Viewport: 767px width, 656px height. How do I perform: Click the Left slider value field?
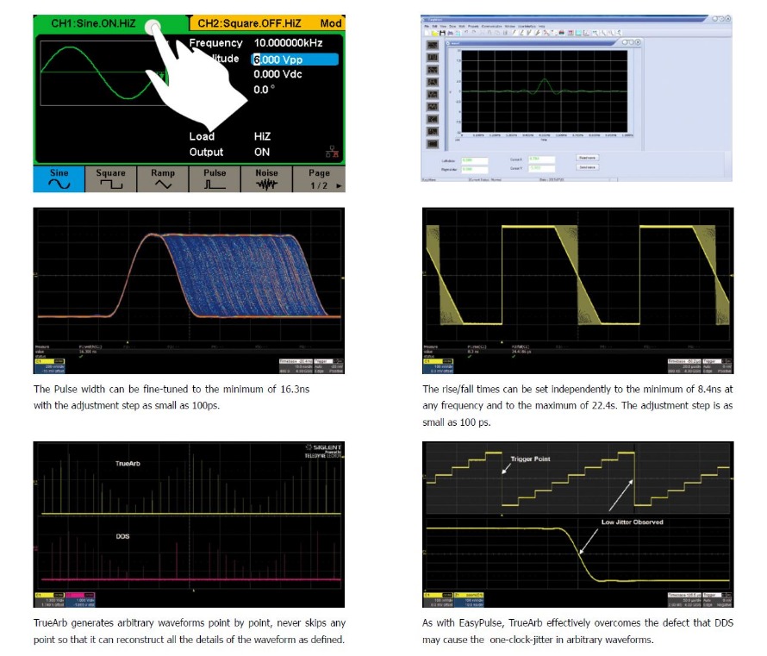[475, 161]
